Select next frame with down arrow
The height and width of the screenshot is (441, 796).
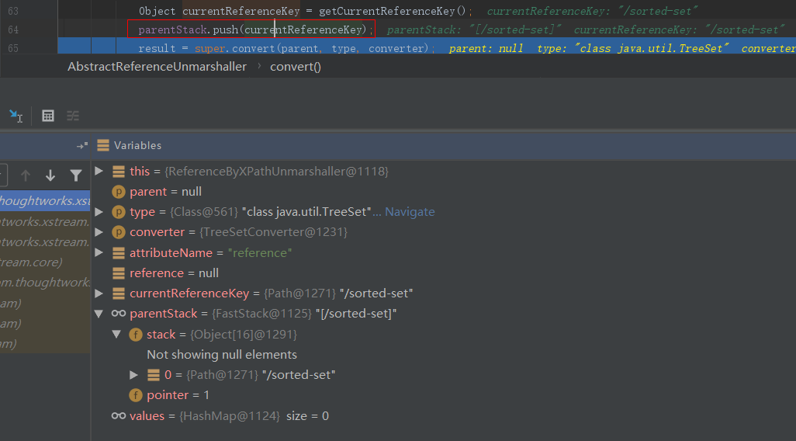[50, 175]
